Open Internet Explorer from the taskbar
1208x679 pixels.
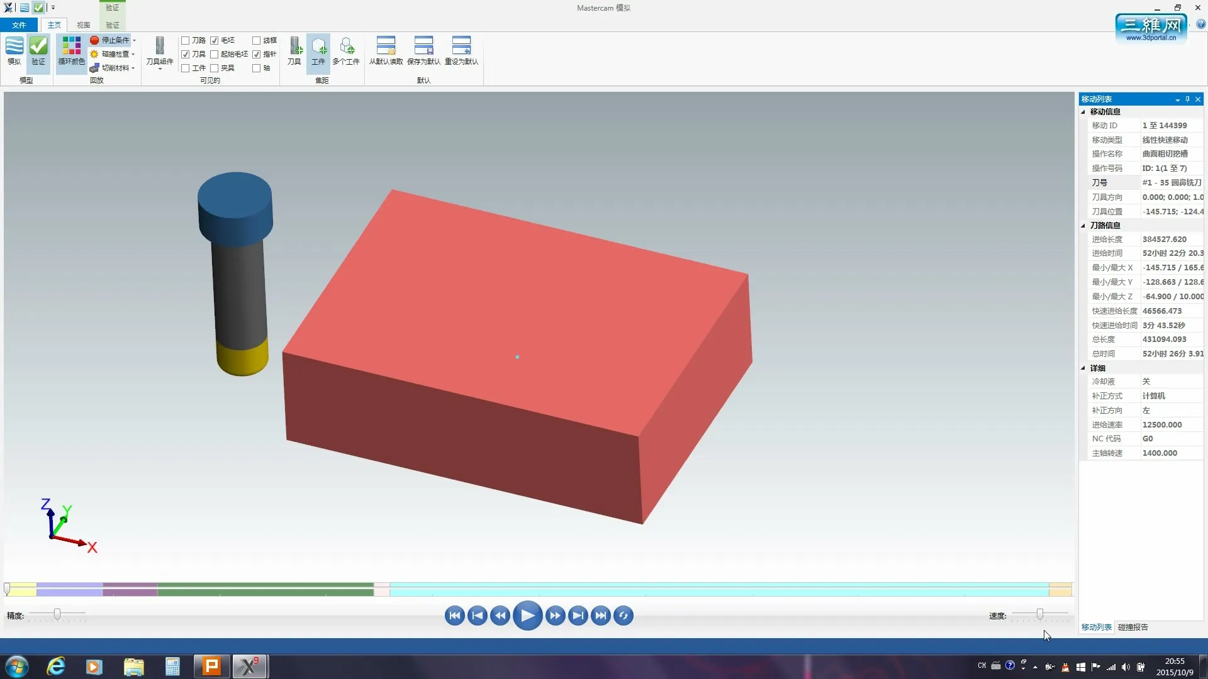point(56,666)
